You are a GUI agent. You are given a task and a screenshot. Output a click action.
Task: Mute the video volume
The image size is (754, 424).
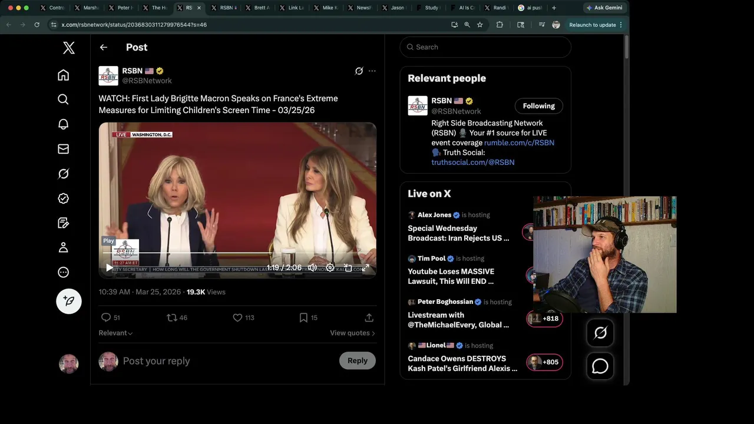coord(312,267)
